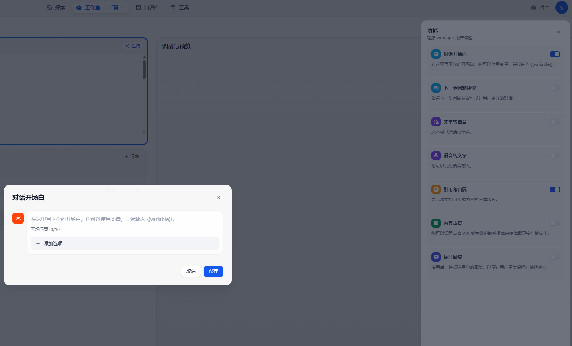Click the 对话开场白 feature icon

coord(436,54)
